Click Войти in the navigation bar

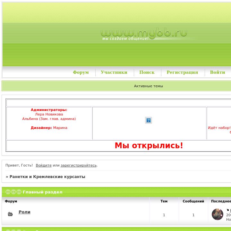pyautogui.click(x=218, y=72)
